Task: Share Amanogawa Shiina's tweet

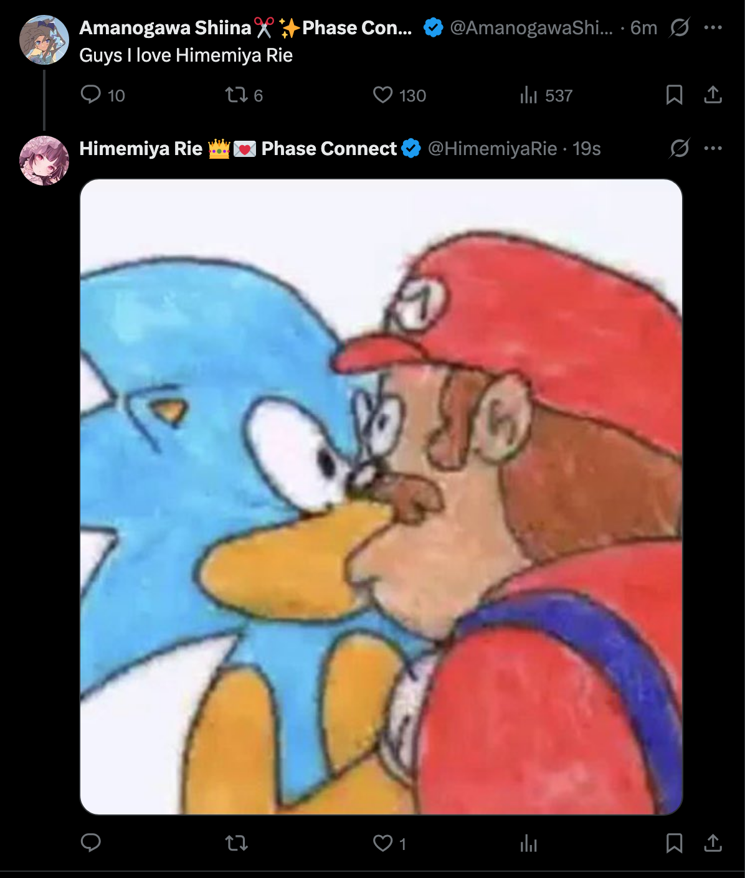Action: coord(713,95)
